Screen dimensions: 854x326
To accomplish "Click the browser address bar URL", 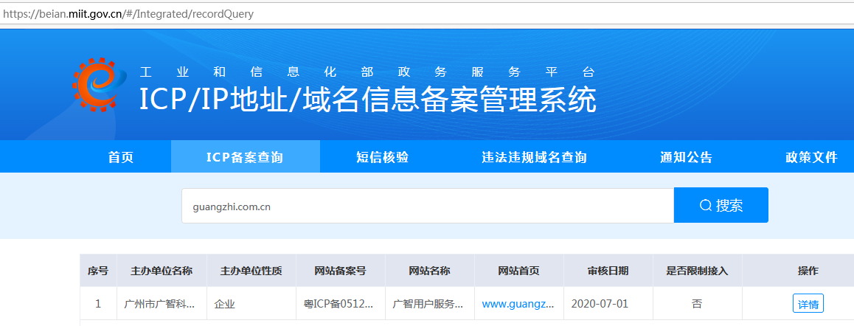I will coord(128,13).
